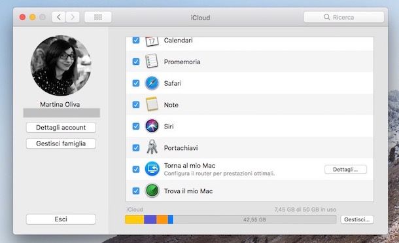
Task: Click the yellow storage bar segment
Action: 135,219
